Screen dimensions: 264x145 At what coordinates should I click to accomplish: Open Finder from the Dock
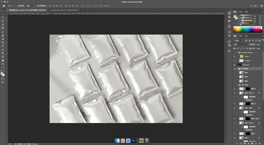coord(118,141)
